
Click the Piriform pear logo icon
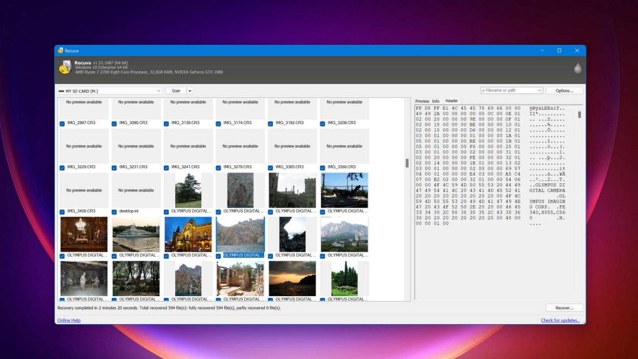578,68
